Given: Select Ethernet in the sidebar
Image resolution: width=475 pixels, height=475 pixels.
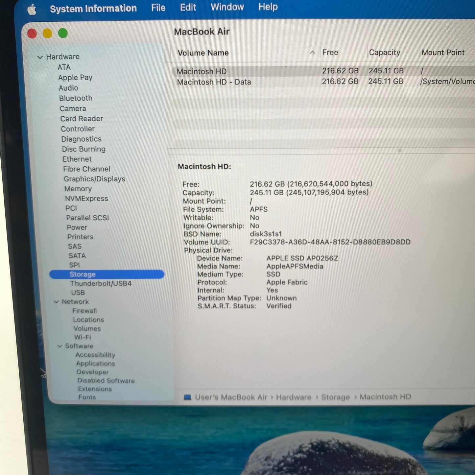Looking at the screenshot, I should pyautogui.click(x=77, y=159).
